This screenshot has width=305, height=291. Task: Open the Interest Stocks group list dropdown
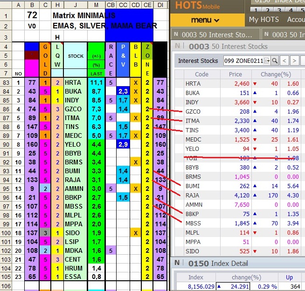267,61
